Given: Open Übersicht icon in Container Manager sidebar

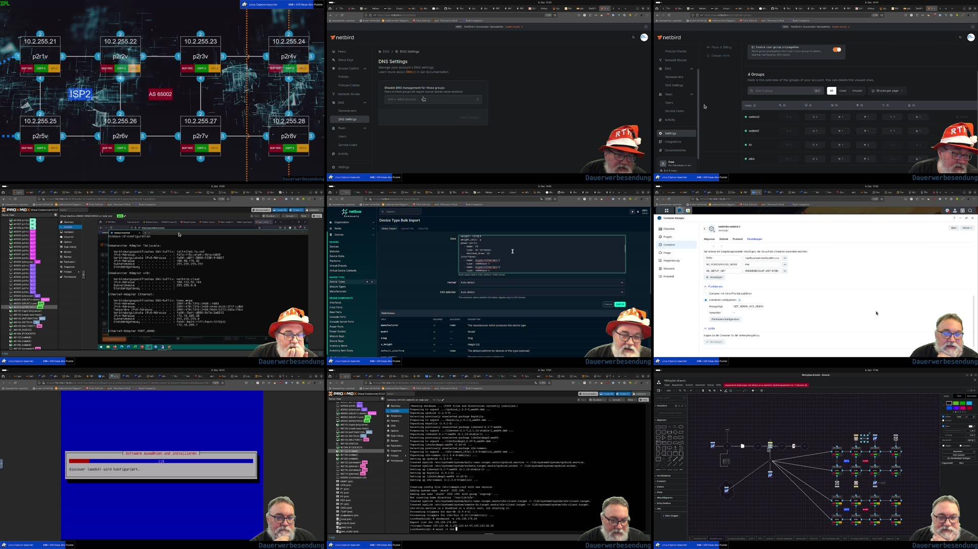Looking at the screenshot, I should [x=660, y=229].
